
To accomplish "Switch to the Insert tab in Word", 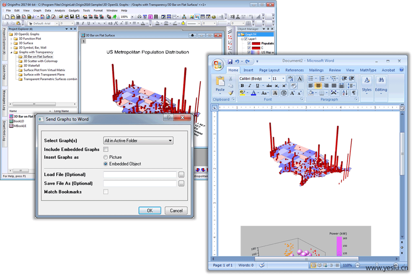I will [248, 70].
